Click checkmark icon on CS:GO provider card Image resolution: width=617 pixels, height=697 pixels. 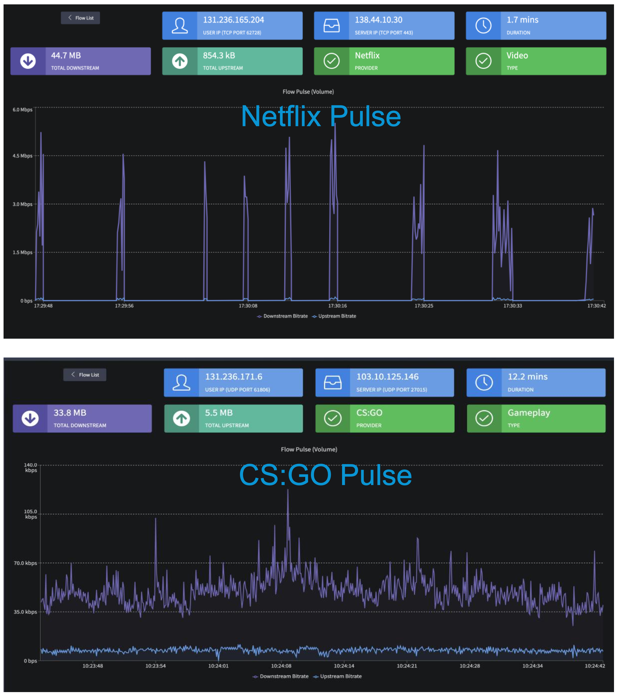(x=333, y=418)
